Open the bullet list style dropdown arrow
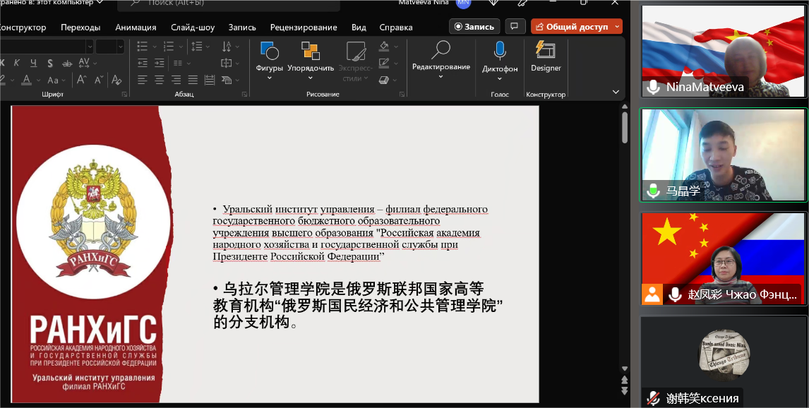 (155, 47)
